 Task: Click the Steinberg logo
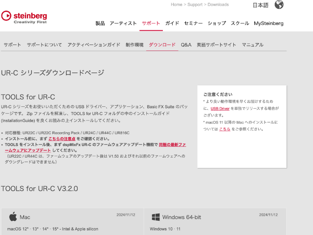click(24, 17)
